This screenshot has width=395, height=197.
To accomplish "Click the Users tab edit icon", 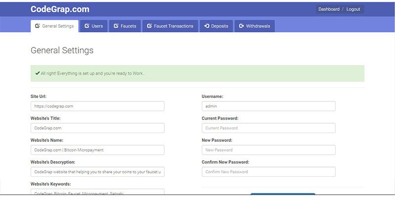I will [x=87, y=26].
